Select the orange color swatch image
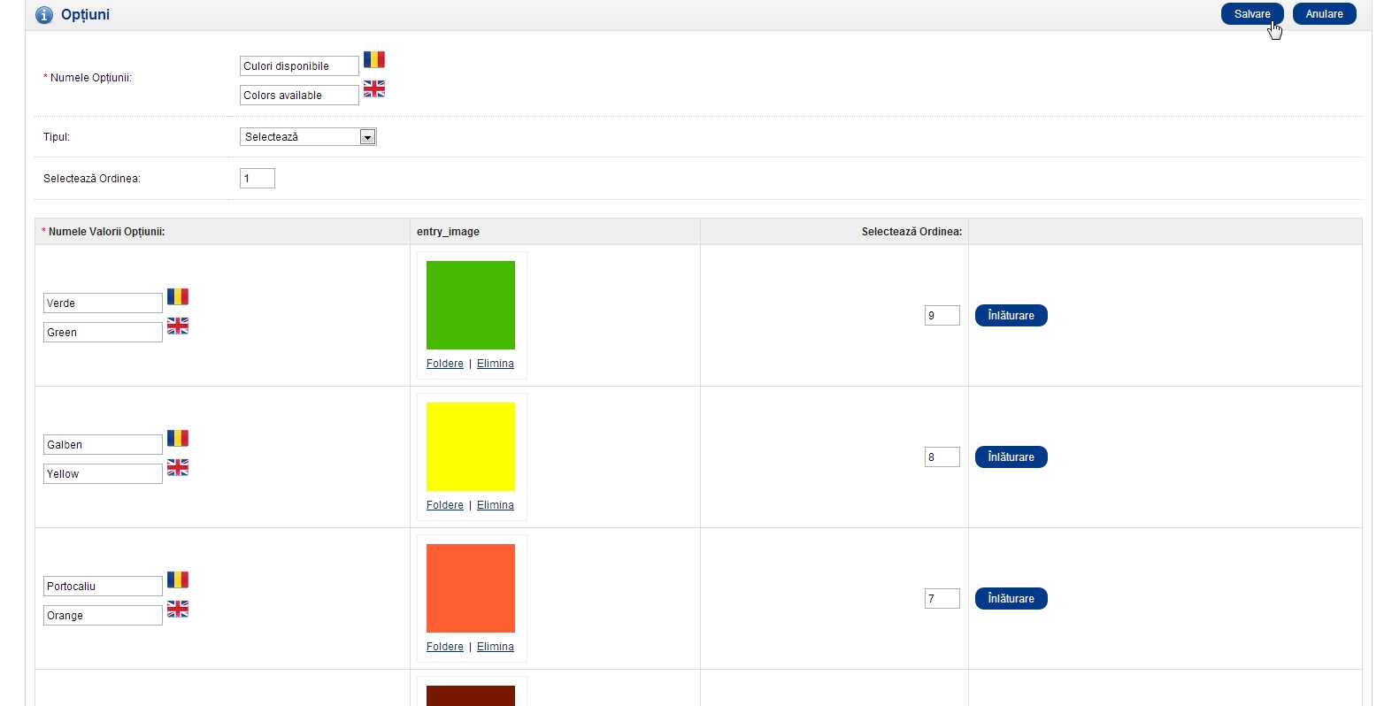The image size is (1392, 706). point(470,588)
